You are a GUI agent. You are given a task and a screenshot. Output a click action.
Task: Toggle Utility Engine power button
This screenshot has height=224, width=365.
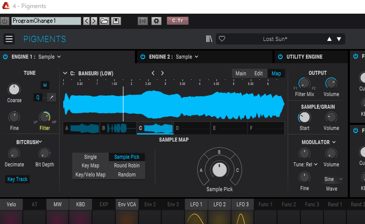[280, 57]
